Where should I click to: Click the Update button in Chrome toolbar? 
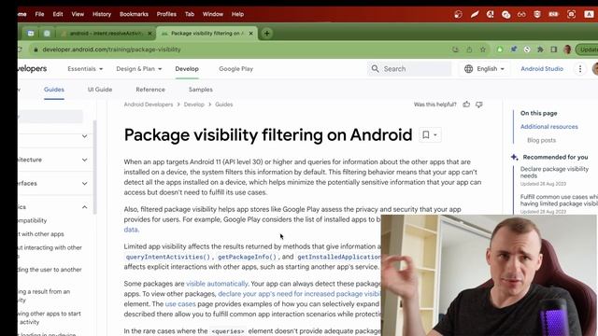[588, 49]
